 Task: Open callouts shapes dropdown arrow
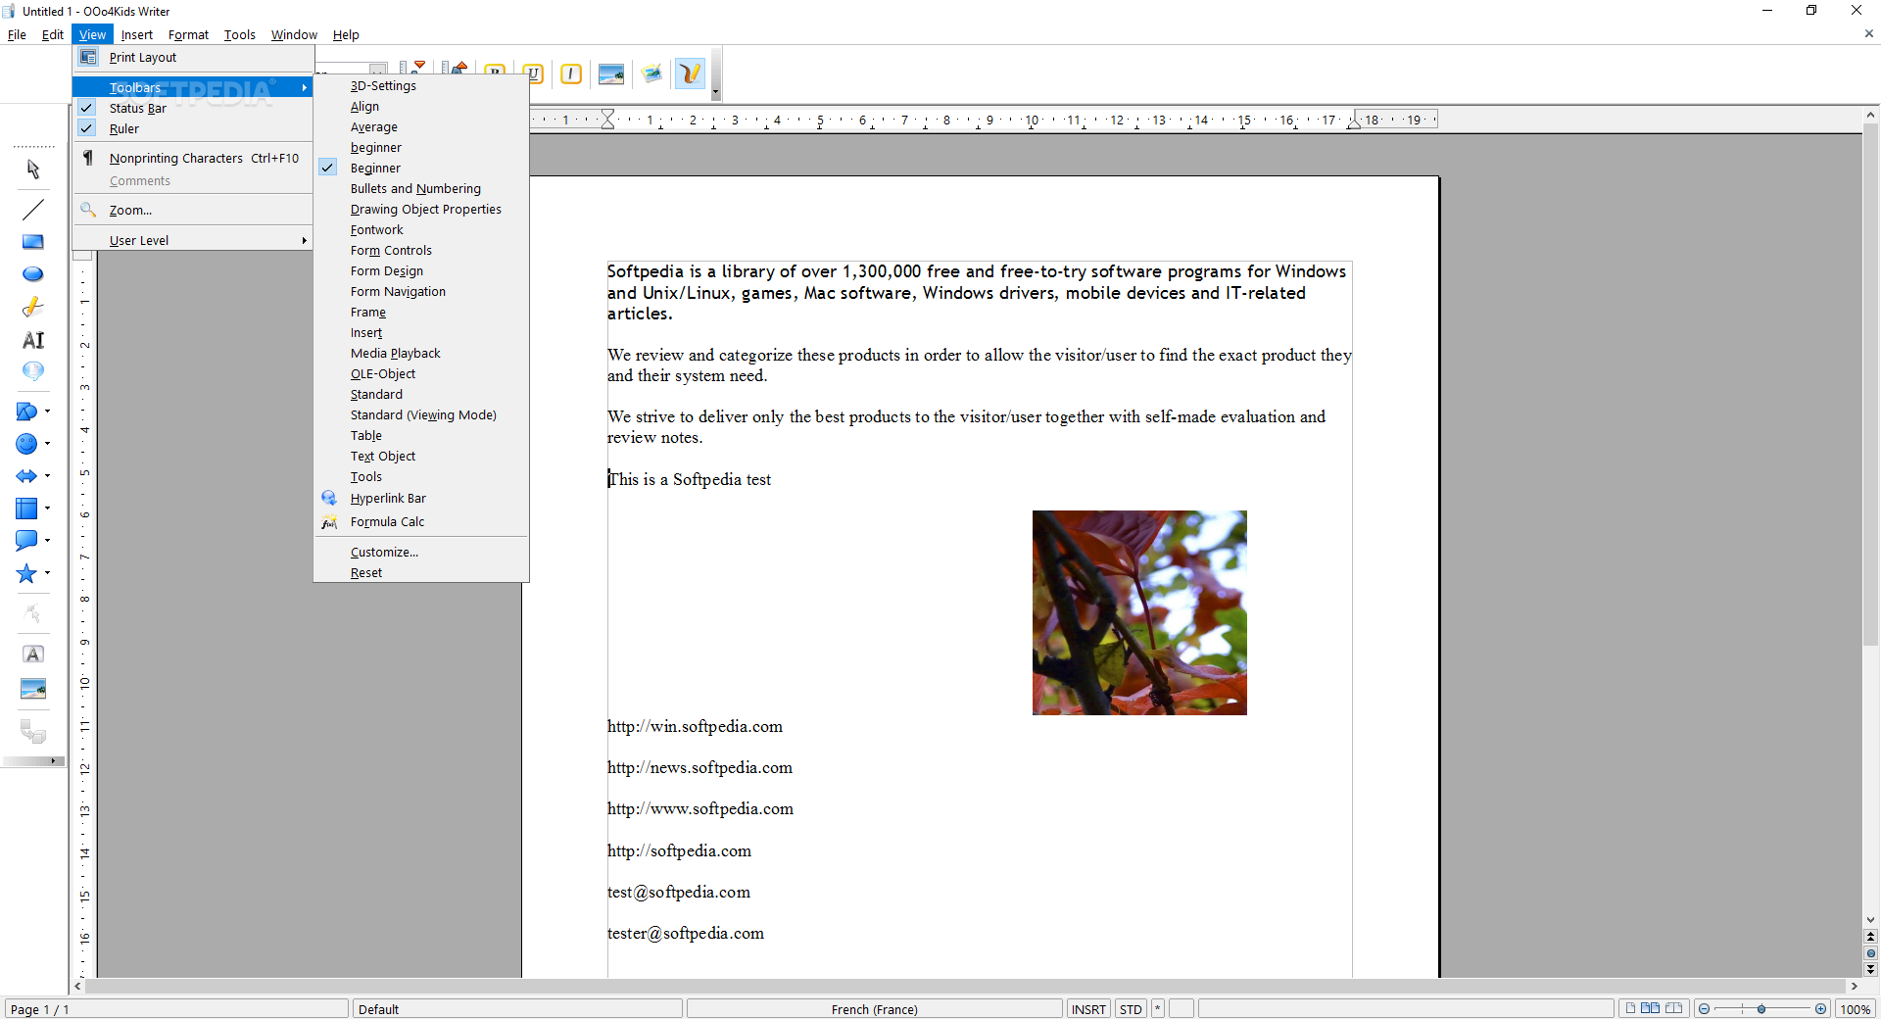pos(47,540)
